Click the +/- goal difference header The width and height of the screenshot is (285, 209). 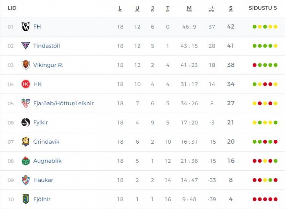point(212,8)
